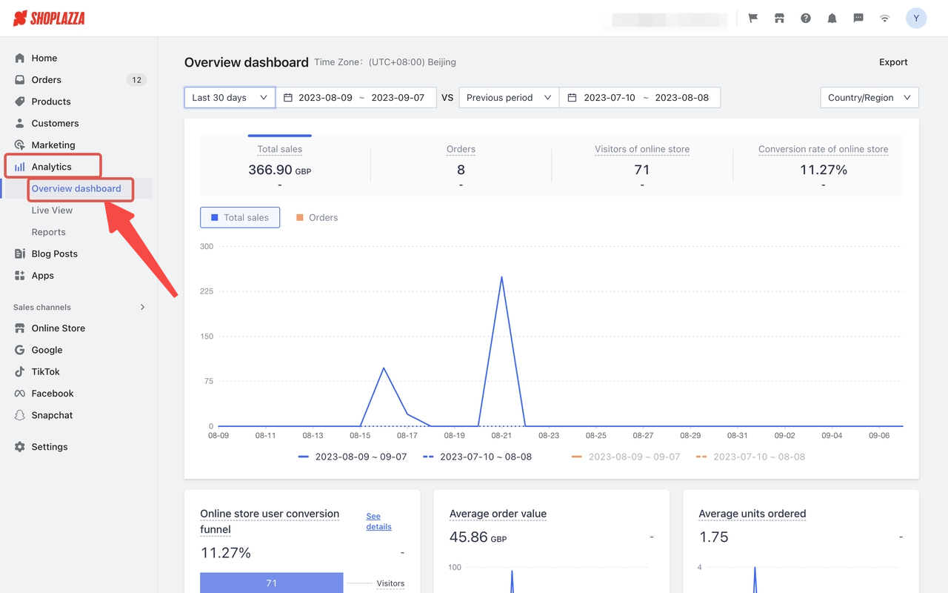
Task: Click the Blog Posts document icon
Action: pos(20,254)
